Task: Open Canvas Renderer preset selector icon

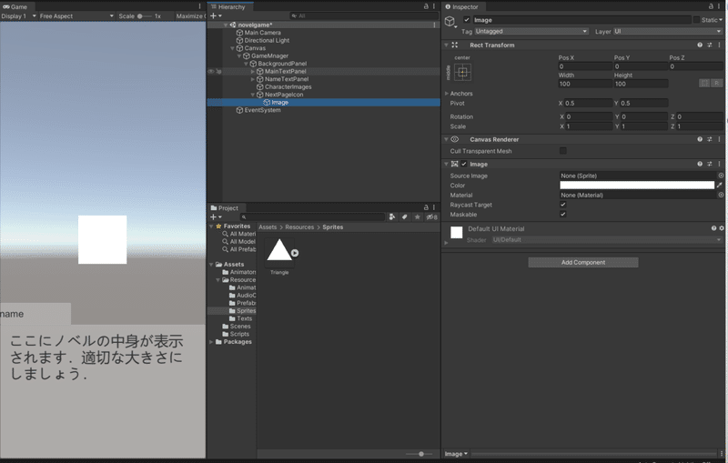Action: 710,139
